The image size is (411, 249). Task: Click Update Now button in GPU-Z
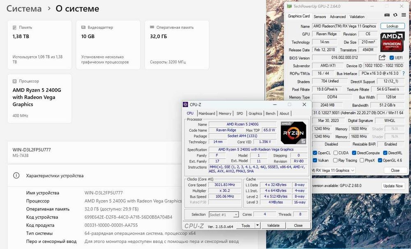click(393, 186)
